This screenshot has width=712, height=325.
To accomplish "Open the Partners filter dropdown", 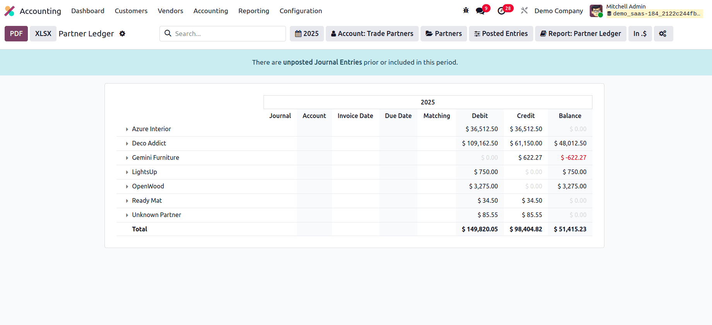I will tap(444, 34).
